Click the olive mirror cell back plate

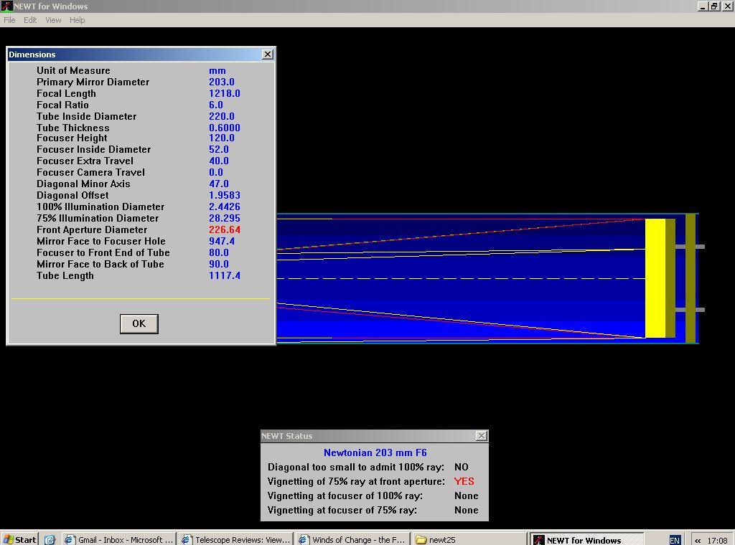click(690, 278)
